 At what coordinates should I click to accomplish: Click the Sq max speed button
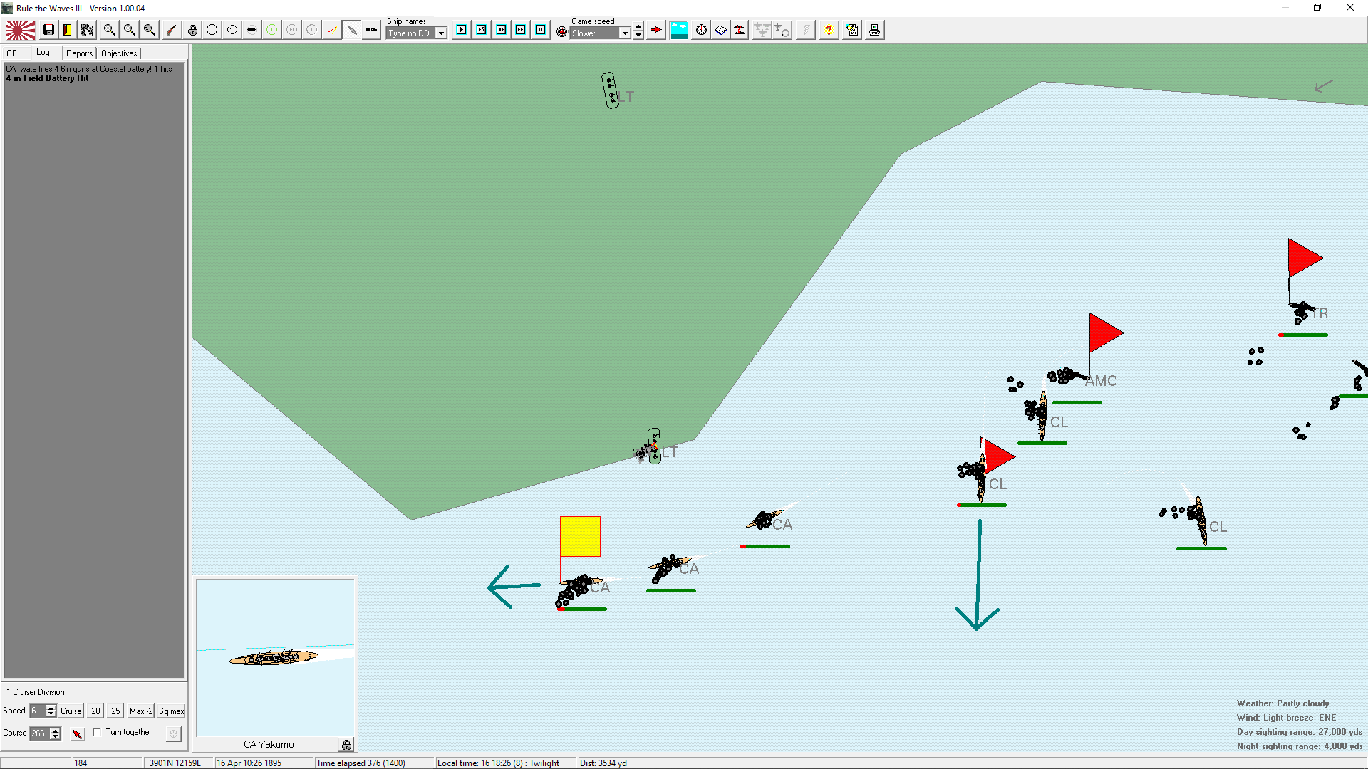171,711
